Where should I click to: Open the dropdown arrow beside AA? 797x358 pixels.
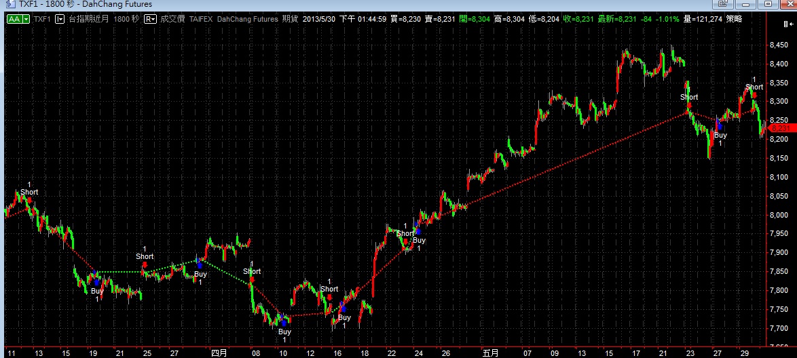(26, 19)
